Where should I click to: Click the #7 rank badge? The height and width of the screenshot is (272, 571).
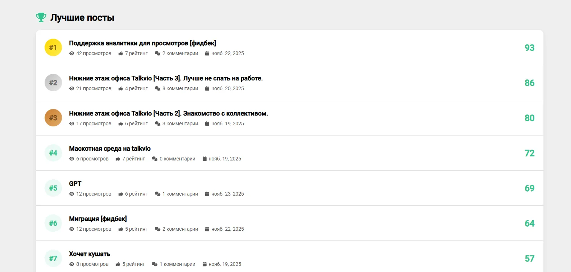[53, 258]
